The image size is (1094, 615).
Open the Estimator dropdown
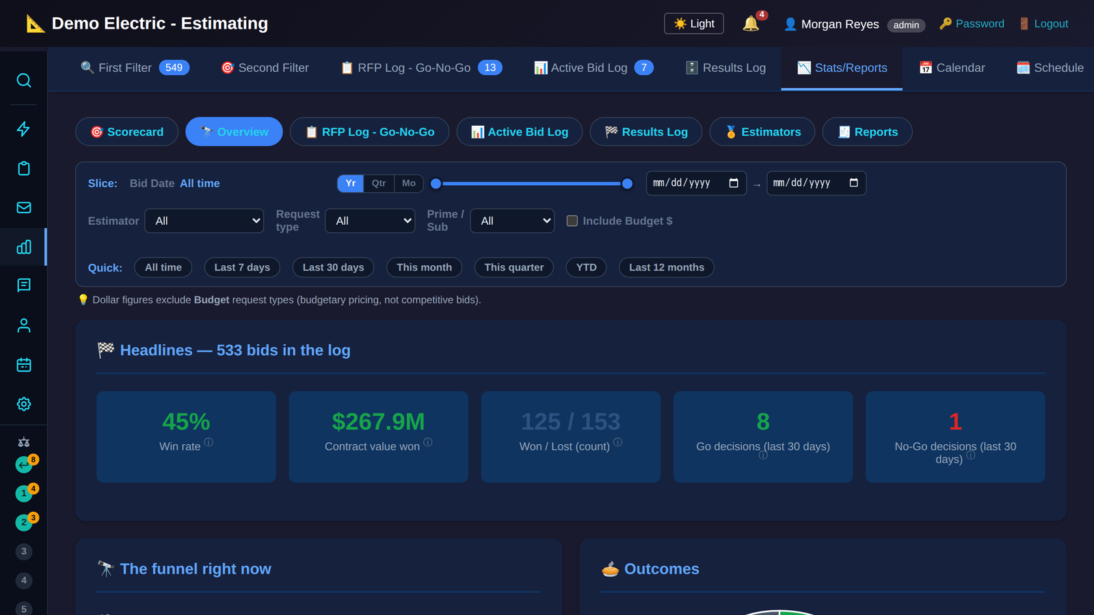tap(204, 221)
